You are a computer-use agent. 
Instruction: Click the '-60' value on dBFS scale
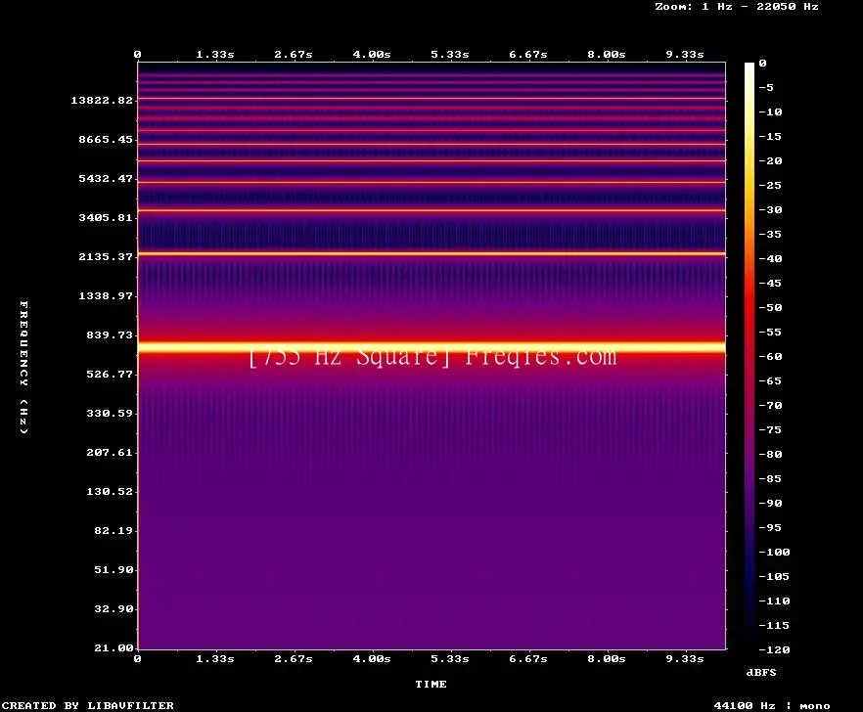(x=770, y=357)
